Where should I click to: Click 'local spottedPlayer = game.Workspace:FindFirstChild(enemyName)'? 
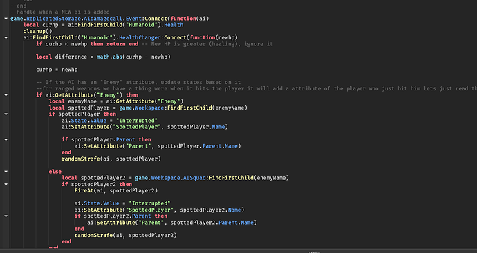[148, 108]
